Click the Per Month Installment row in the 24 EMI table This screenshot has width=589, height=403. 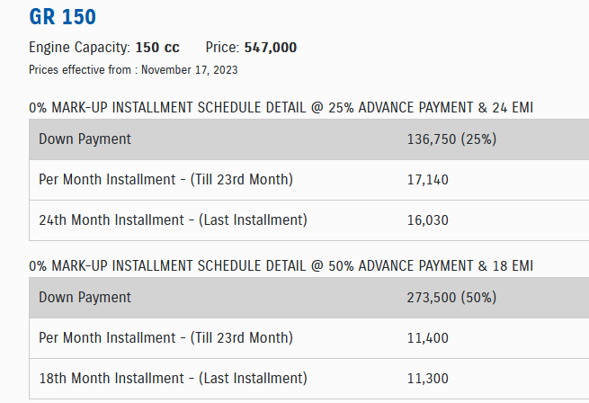pyautogui.click(x=166, y=179)
